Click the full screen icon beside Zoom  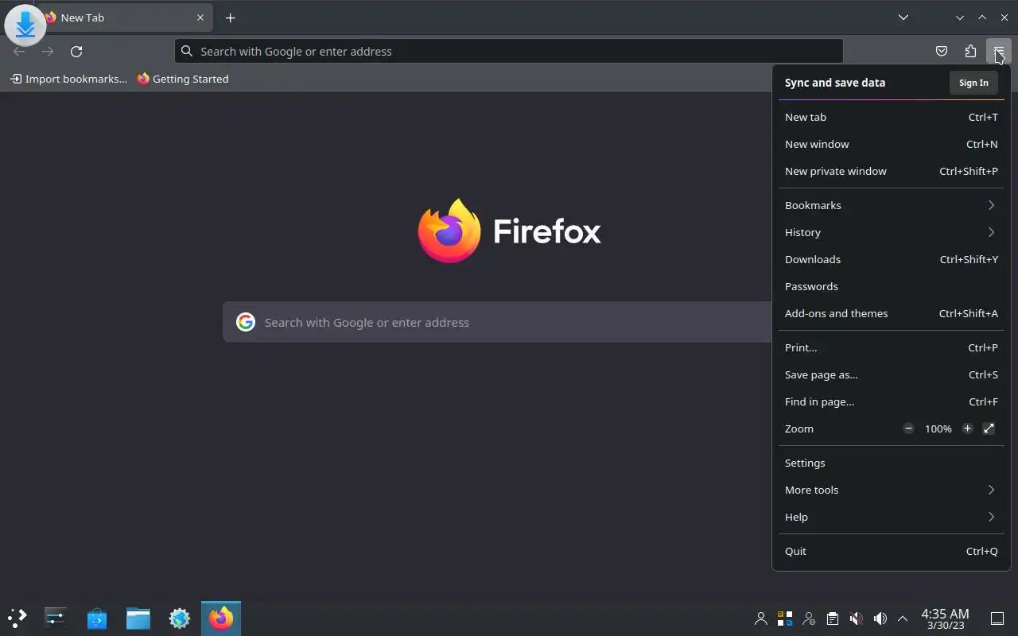pyautogui.click(x=989, y=429)
